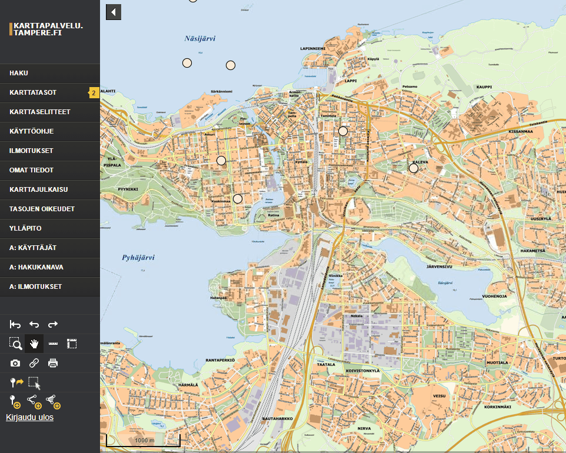This screenshot has height=453, width=566.
Task: Click the redo arrow icon
Action: point(53,324)
